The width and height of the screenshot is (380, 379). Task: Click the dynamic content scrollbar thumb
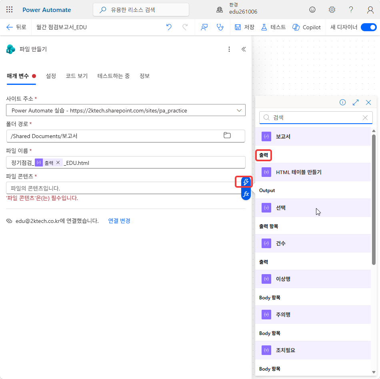click(x=374, y=199)
